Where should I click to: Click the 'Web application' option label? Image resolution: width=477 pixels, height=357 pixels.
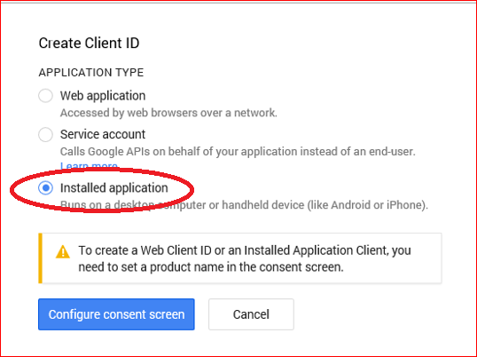(103, 96)
